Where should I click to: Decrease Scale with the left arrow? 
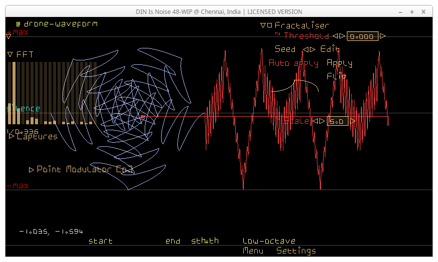pos(315,121)
